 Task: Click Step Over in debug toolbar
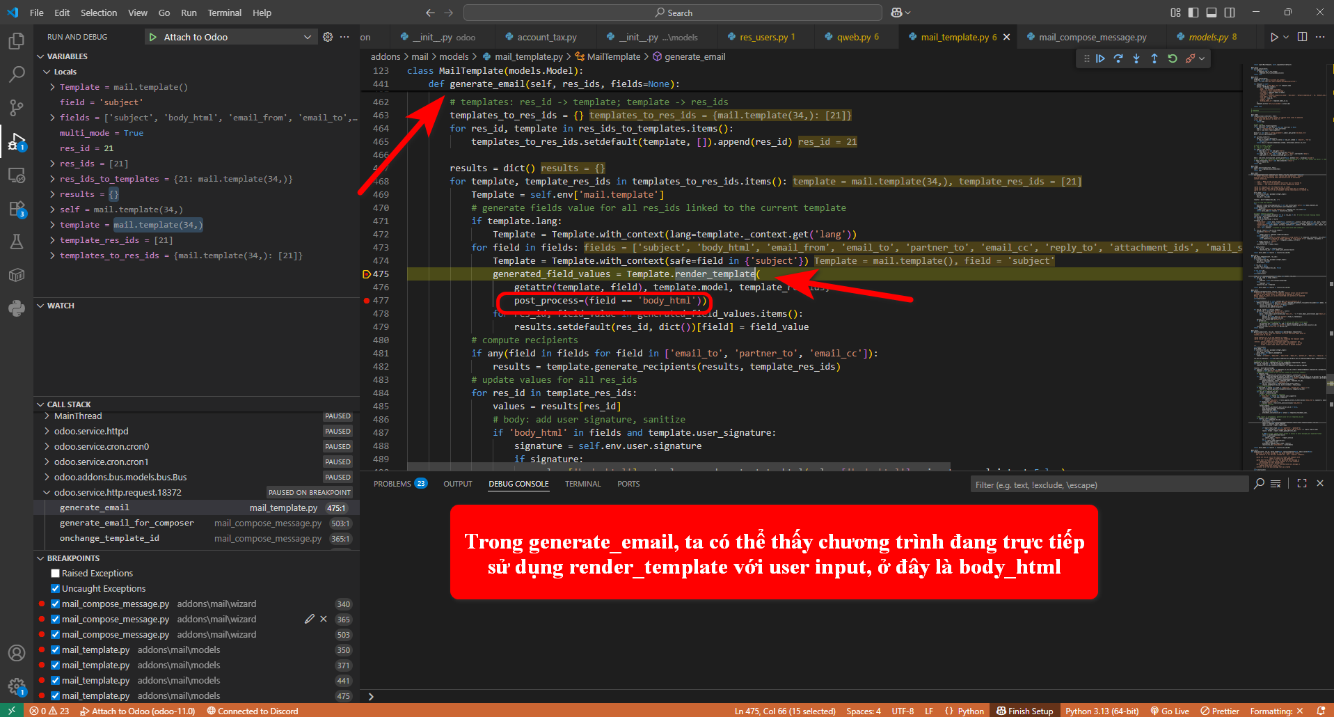[x=1118, y=59]
